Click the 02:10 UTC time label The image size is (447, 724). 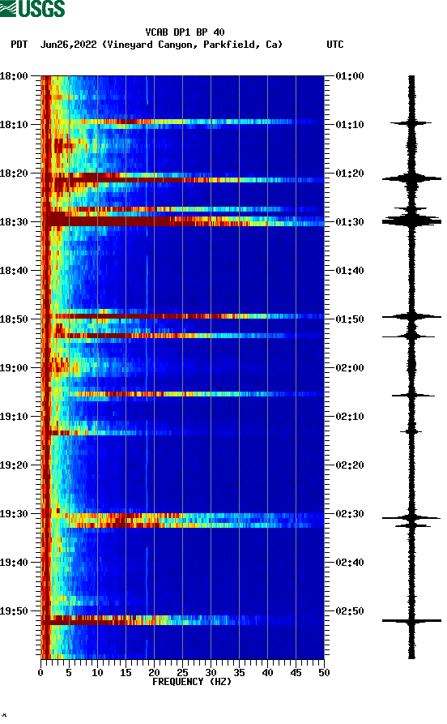350,417
